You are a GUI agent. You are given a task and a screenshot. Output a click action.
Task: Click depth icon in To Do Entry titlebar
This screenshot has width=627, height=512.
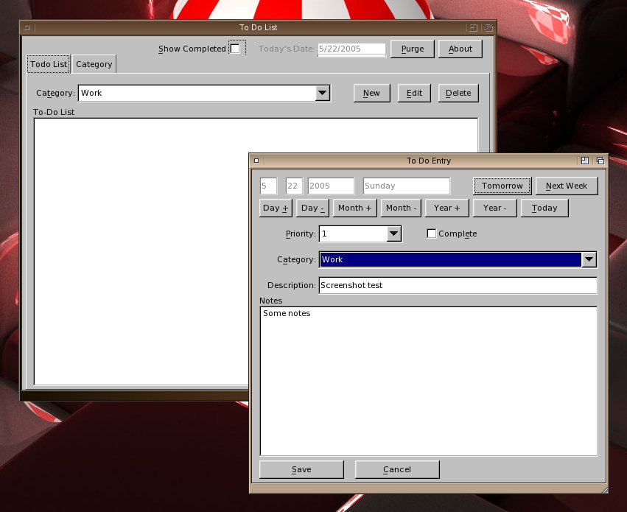pyautogui.click(x=600, y=161)
